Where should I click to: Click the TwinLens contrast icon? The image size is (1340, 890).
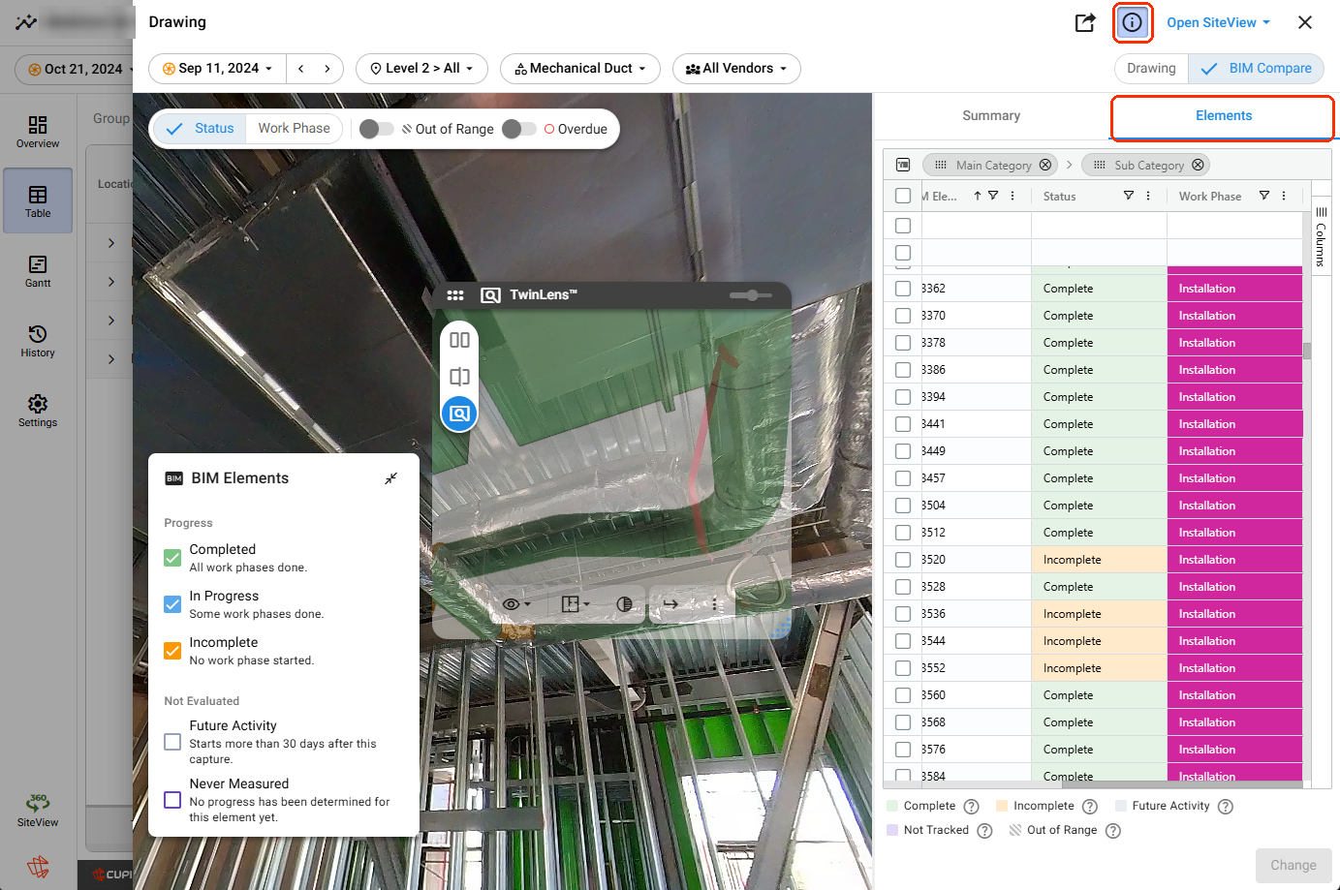coord(624,604)
